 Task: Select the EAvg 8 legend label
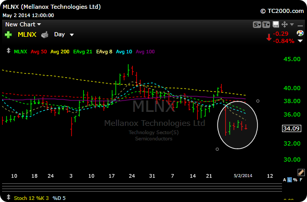104,52
